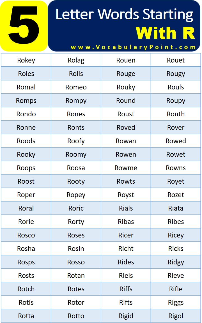
Task: Select the Roomy cell
Action: point(76,154)
